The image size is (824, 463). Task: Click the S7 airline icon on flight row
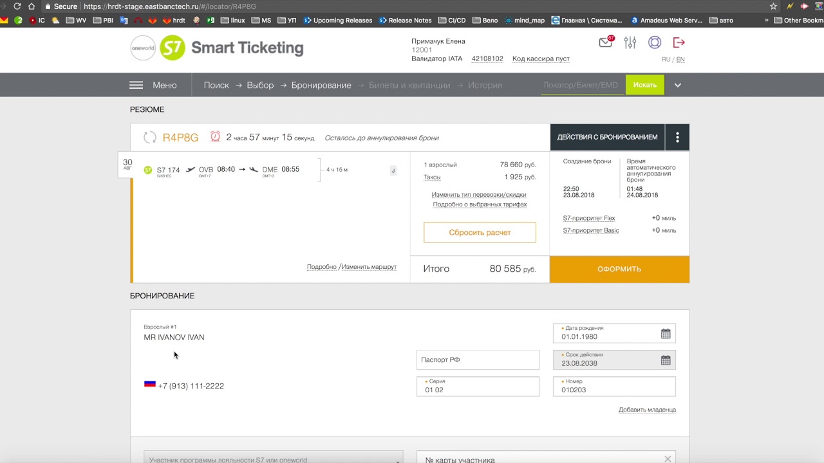click(x=148, y=170)
